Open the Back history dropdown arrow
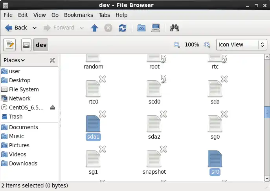 (35, 28)
